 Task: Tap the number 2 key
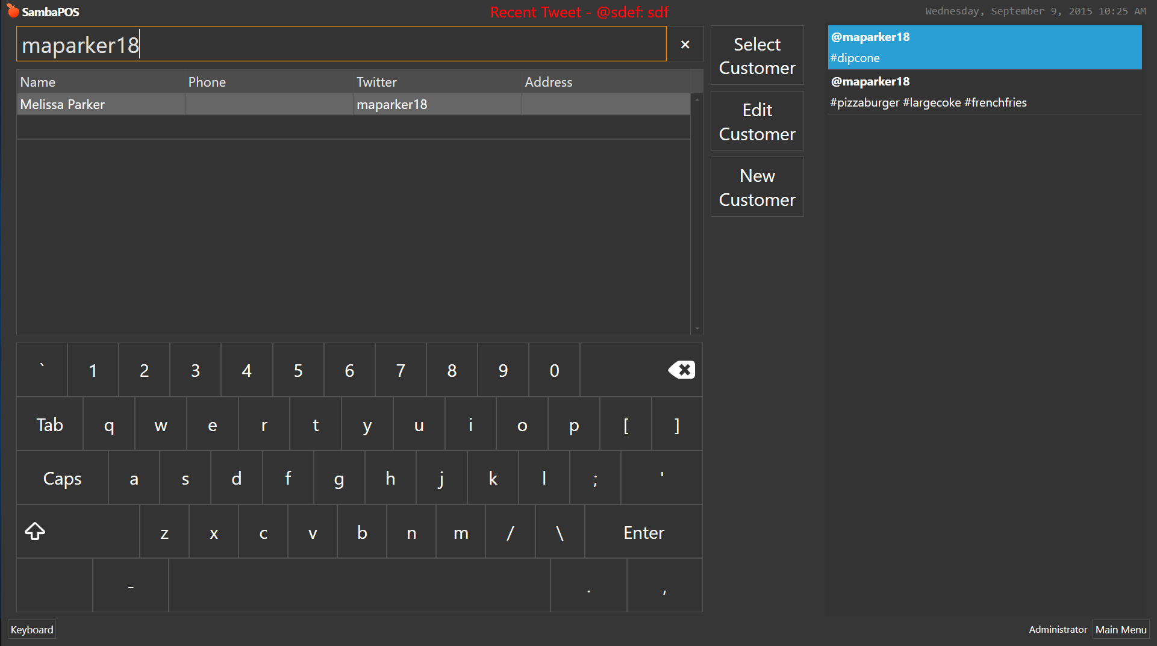coord(144,370)
